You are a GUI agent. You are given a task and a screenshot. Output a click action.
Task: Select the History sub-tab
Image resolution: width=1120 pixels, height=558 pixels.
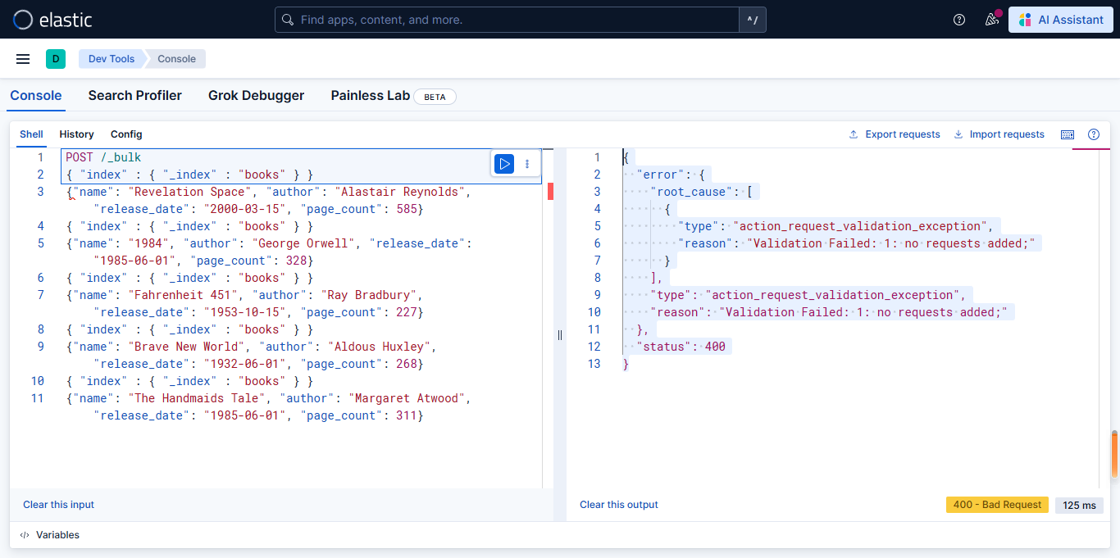[x=76, y=134]
